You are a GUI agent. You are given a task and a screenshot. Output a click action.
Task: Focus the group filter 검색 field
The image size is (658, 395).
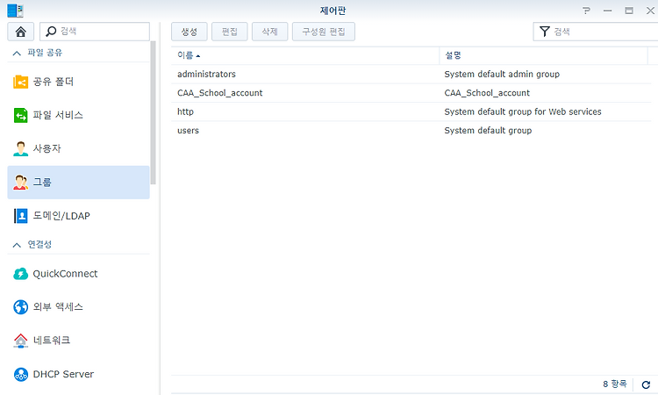click(x=596, y=32)
